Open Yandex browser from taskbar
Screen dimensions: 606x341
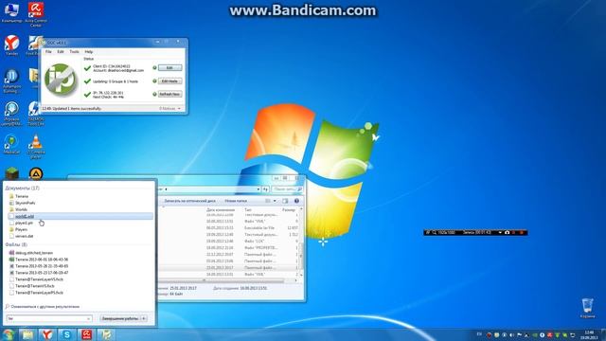click(47, 334)
